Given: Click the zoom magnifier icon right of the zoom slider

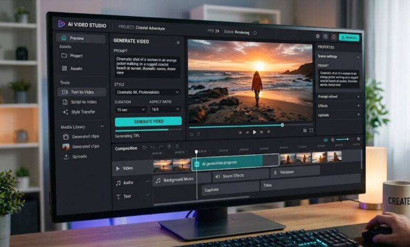Looking at the screenshot, I should coord(358,139).
